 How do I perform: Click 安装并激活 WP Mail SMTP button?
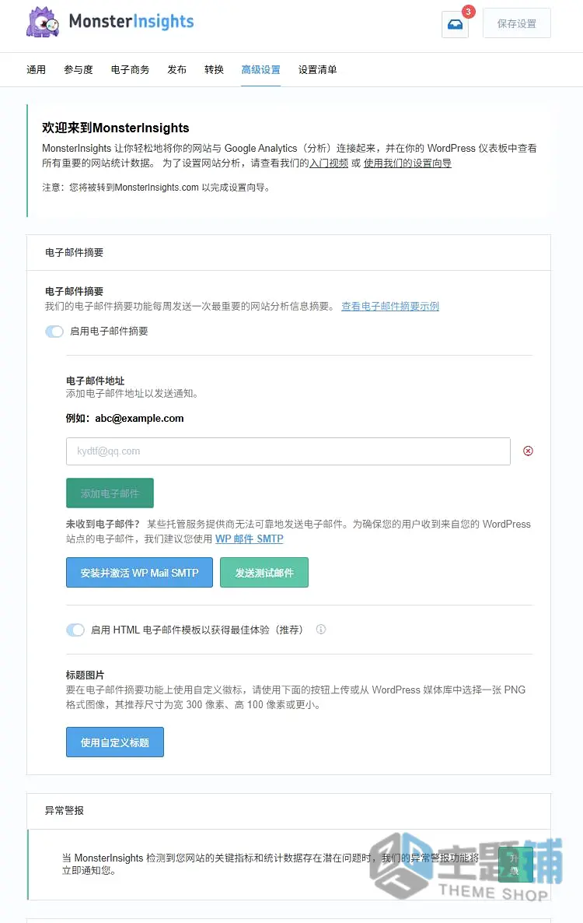coord(139,573)
